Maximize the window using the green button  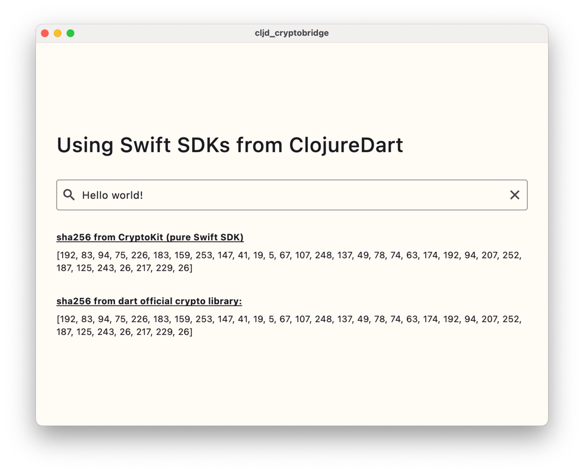[71, 33]
